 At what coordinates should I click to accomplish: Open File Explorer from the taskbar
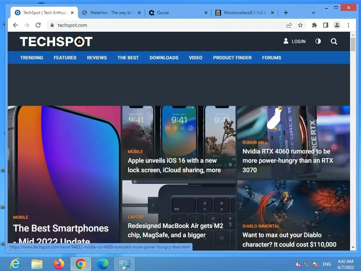37,264
